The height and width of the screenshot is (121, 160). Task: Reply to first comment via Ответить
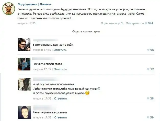coord(60,50)
